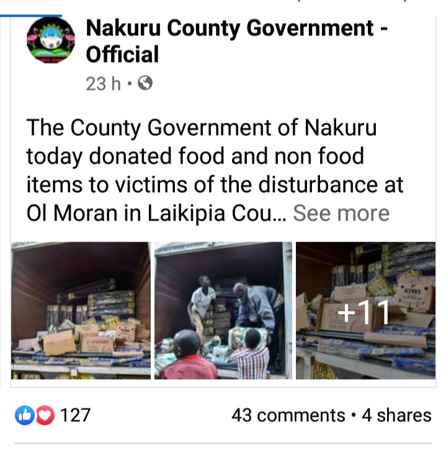Click the Kiwi box in third photo
This screenshot has width=446, height=454.
pos(415,294)
